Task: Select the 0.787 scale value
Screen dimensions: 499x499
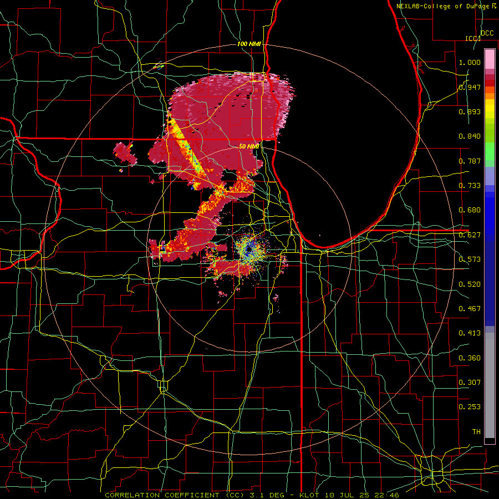Action: click(470, 161)
